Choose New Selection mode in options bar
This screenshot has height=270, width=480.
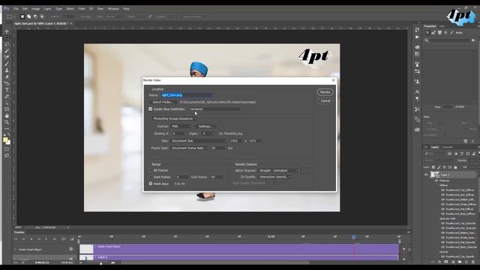[22, 16]
